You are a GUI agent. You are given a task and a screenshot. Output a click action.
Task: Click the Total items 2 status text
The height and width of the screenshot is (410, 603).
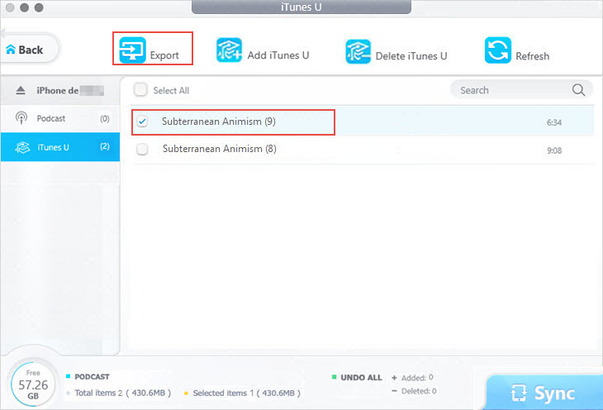point(123,393)
